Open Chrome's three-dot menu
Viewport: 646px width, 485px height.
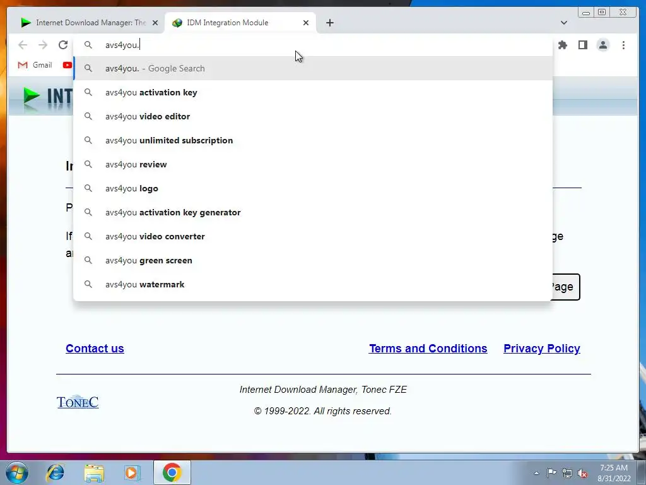623,45
